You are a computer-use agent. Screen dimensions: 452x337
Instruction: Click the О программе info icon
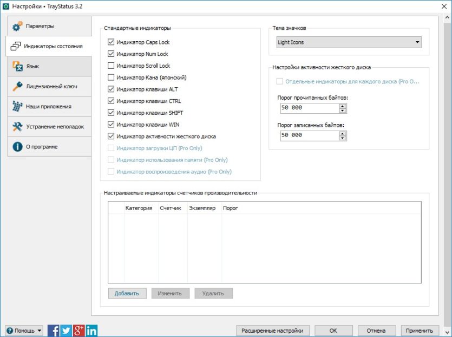click(x=17, y=147)
